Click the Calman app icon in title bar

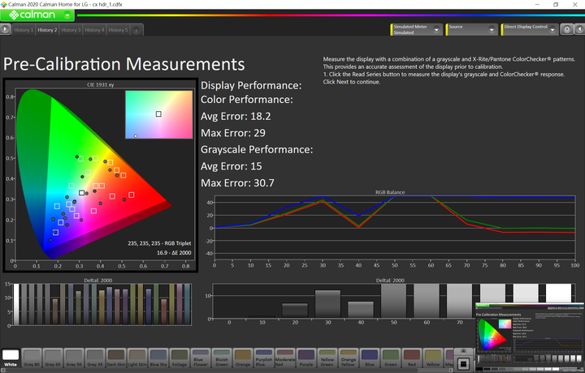(4, 5)
